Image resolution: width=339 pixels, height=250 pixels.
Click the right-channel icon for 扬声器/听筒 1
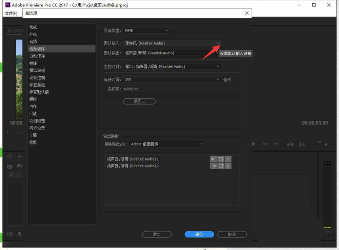coord(213,159)
